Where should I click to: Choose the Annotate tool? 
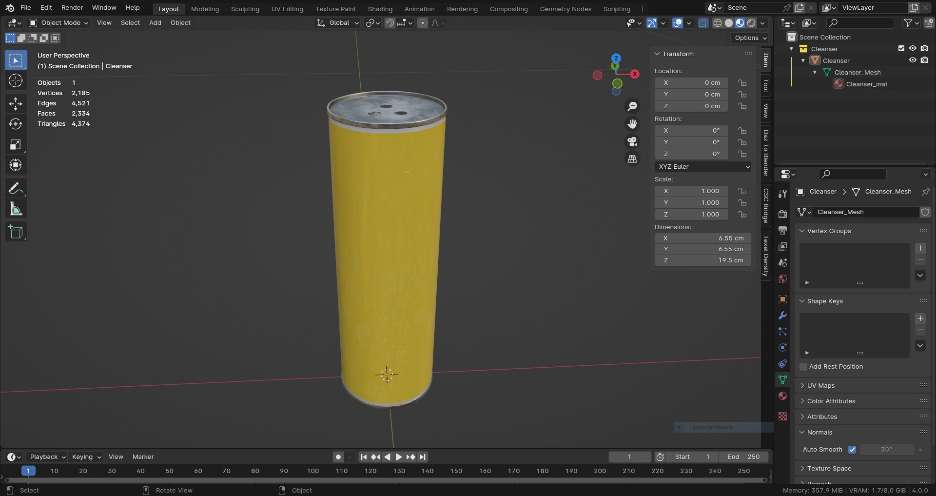pos(16,188)
